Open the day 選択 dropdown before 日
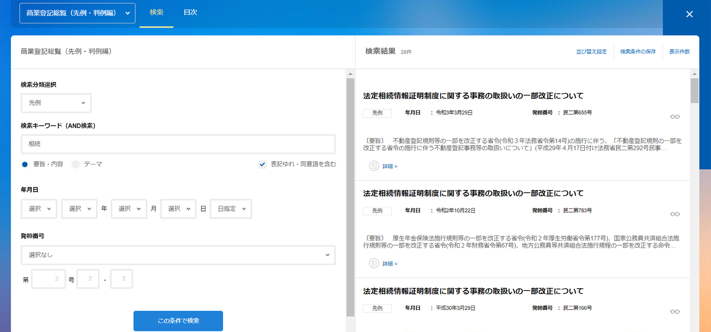 coord(178,209)
